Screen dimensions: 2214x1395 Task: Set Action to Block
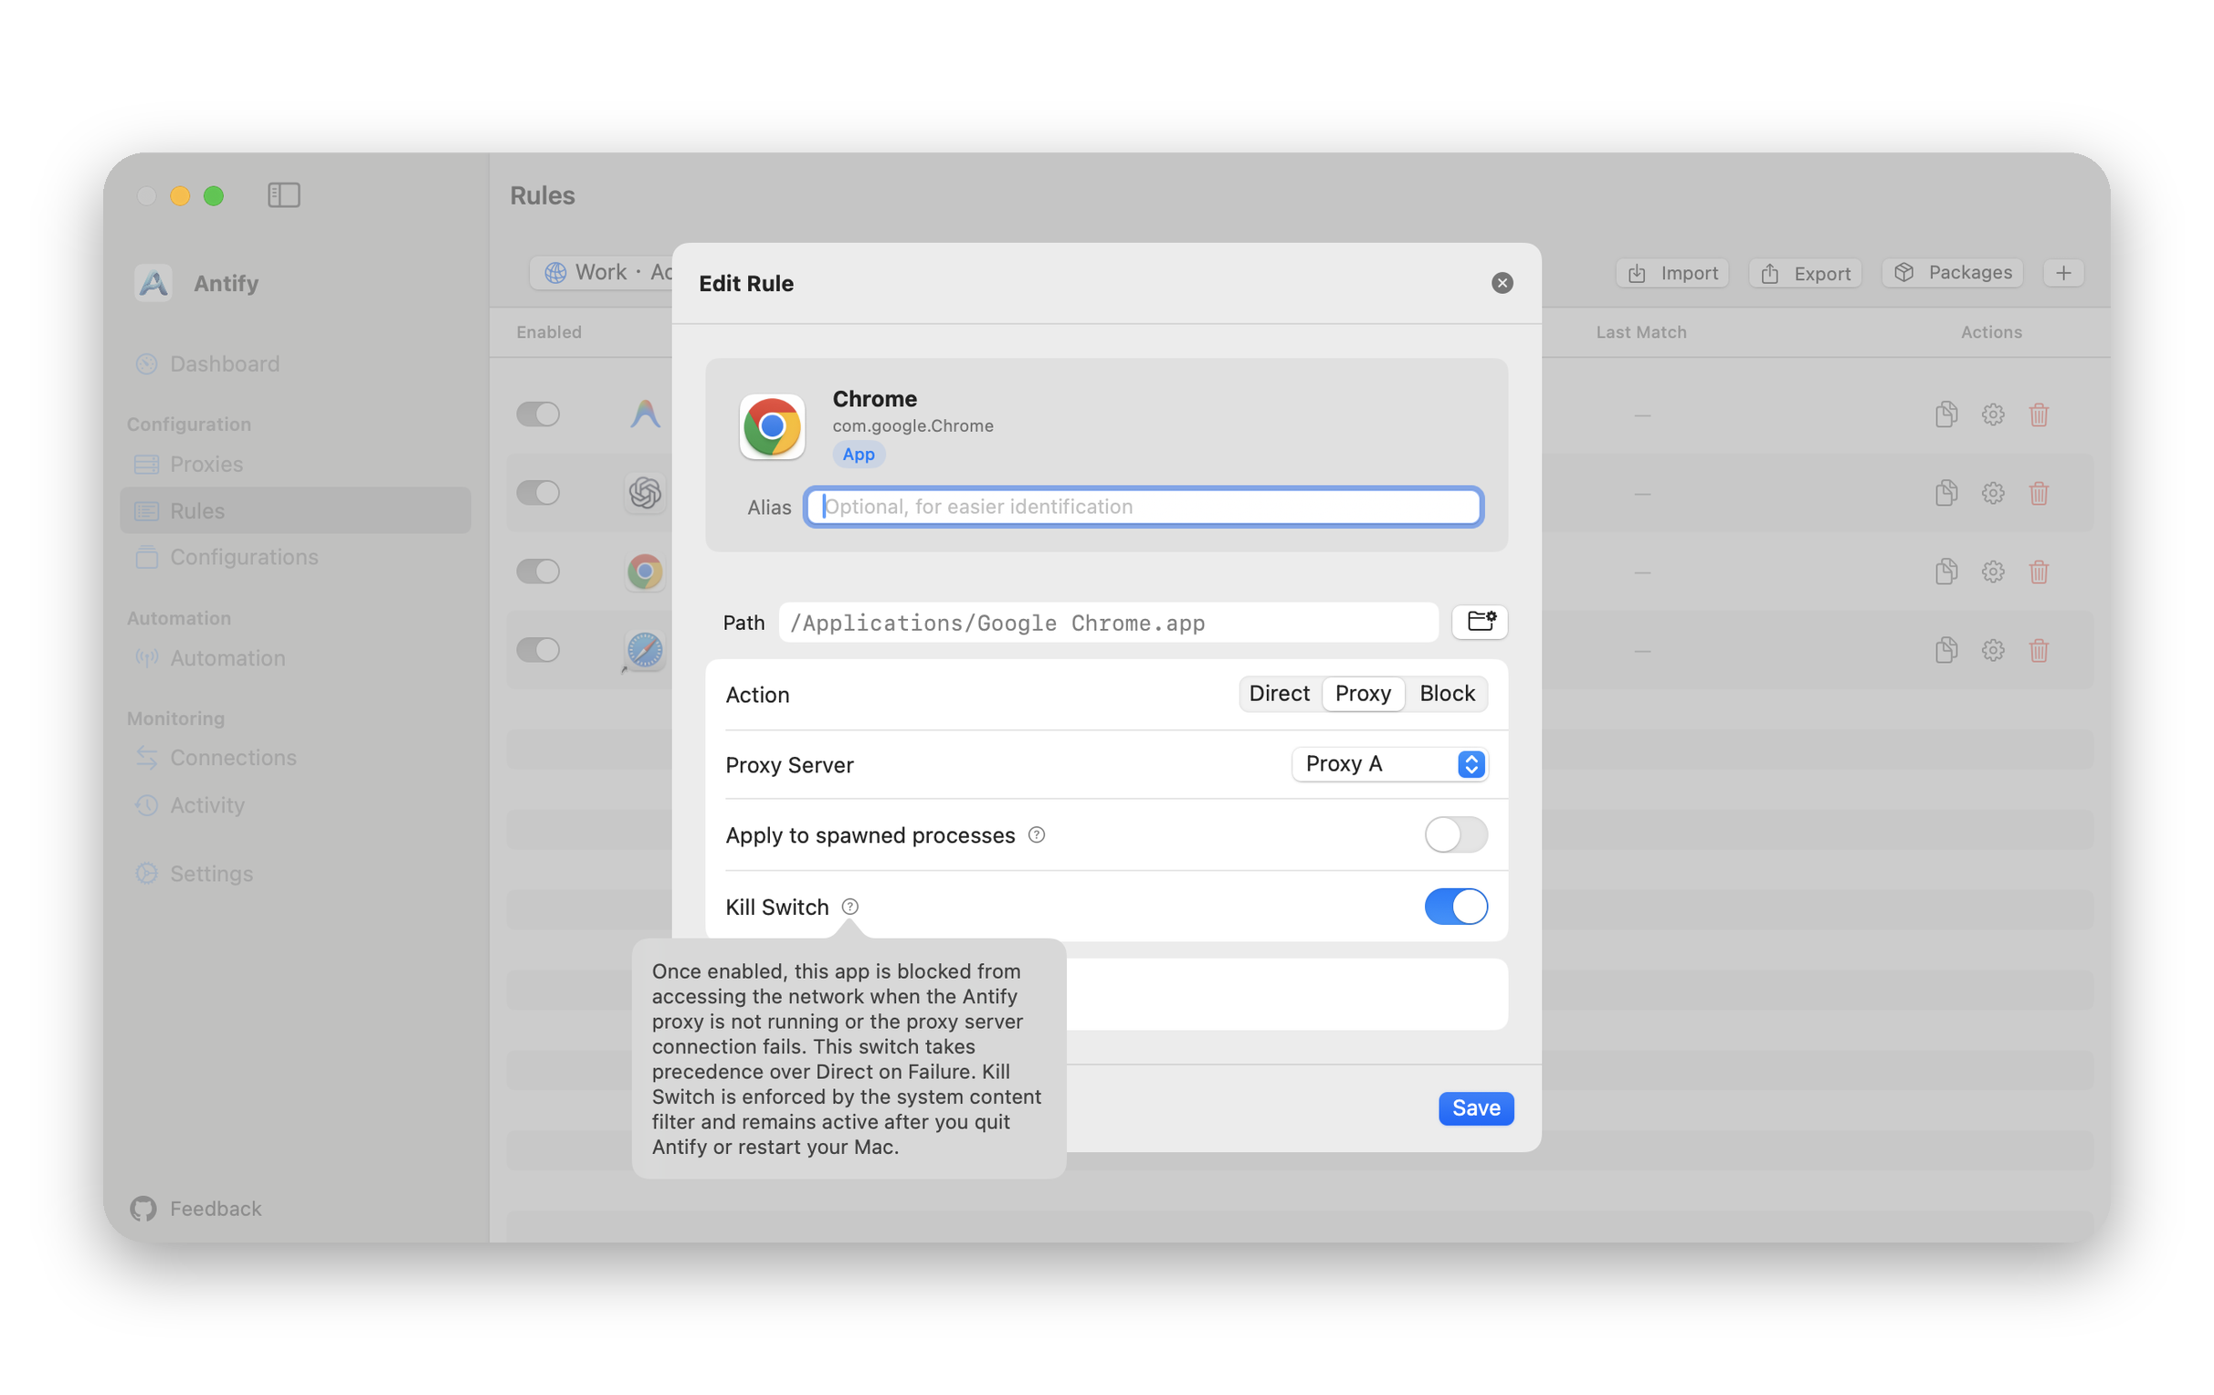[1446, 694]
